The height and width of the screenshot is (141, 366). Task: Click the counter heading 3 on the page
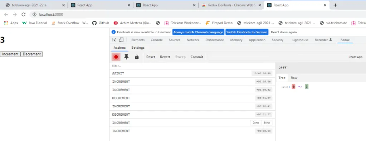pos(3,40)
